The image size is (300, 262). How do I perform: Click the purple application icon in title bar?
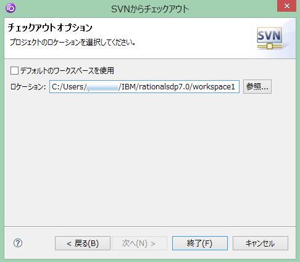point(10,8)
